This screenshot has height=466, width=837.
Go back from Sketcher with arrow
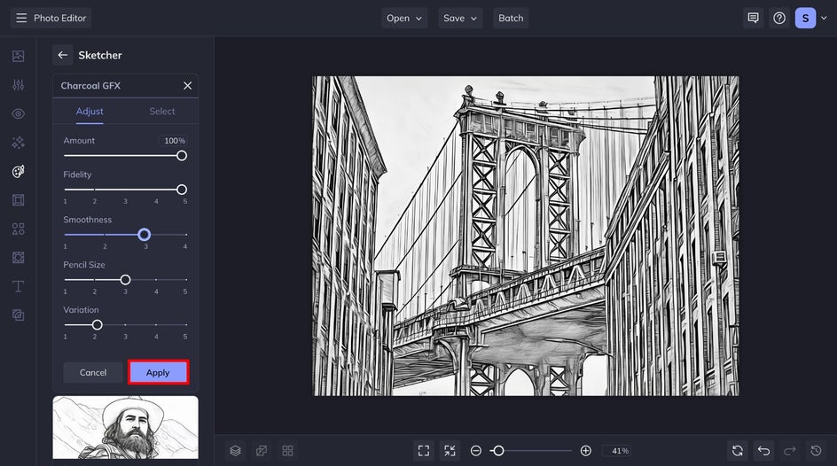62,55
